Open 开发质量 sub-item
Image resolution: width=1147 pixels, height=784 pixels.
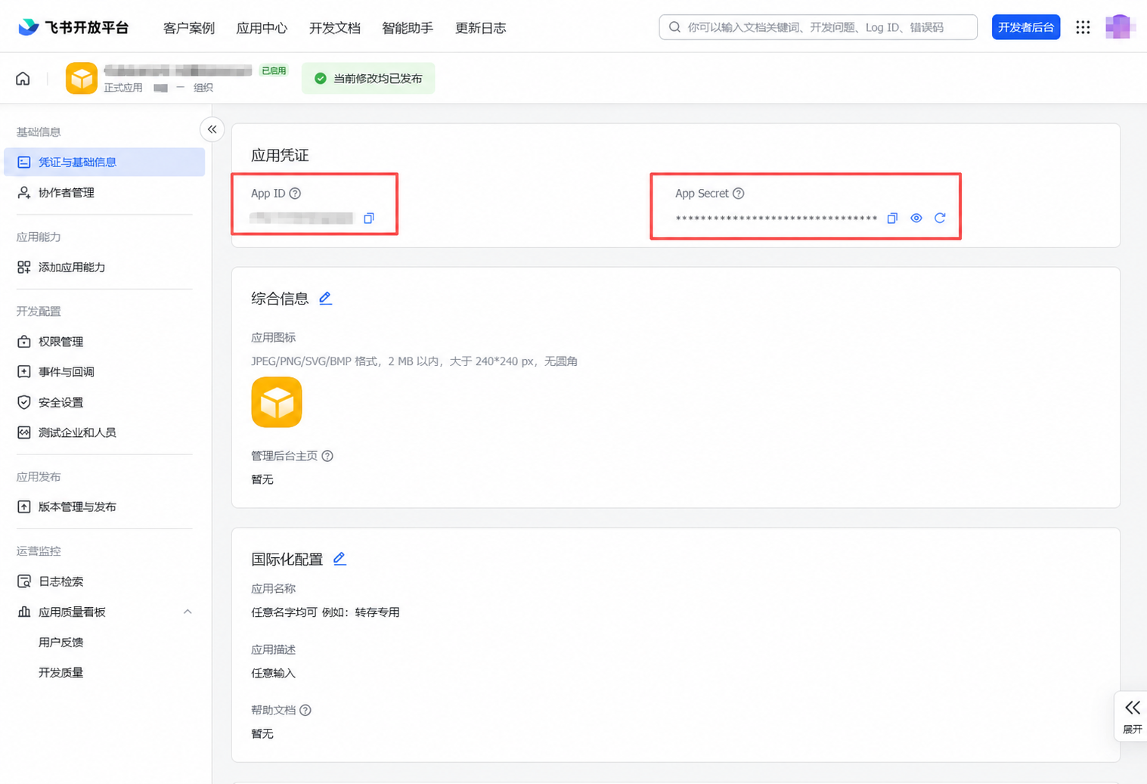(61, 672)
